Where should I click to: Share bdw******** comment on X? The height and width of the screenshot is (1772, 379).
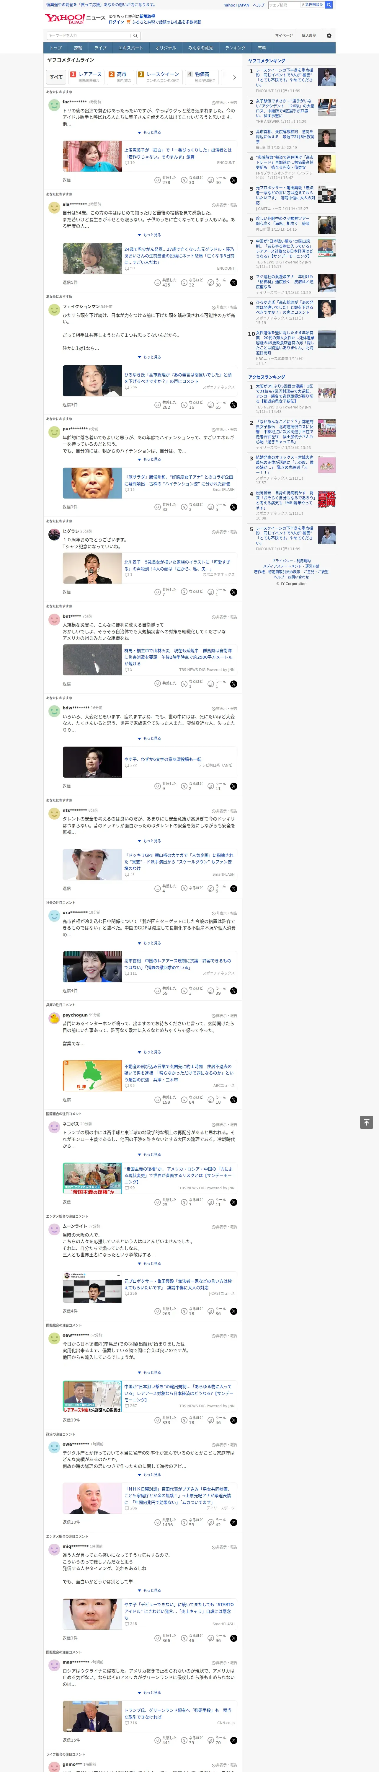(x=234, y=786)
